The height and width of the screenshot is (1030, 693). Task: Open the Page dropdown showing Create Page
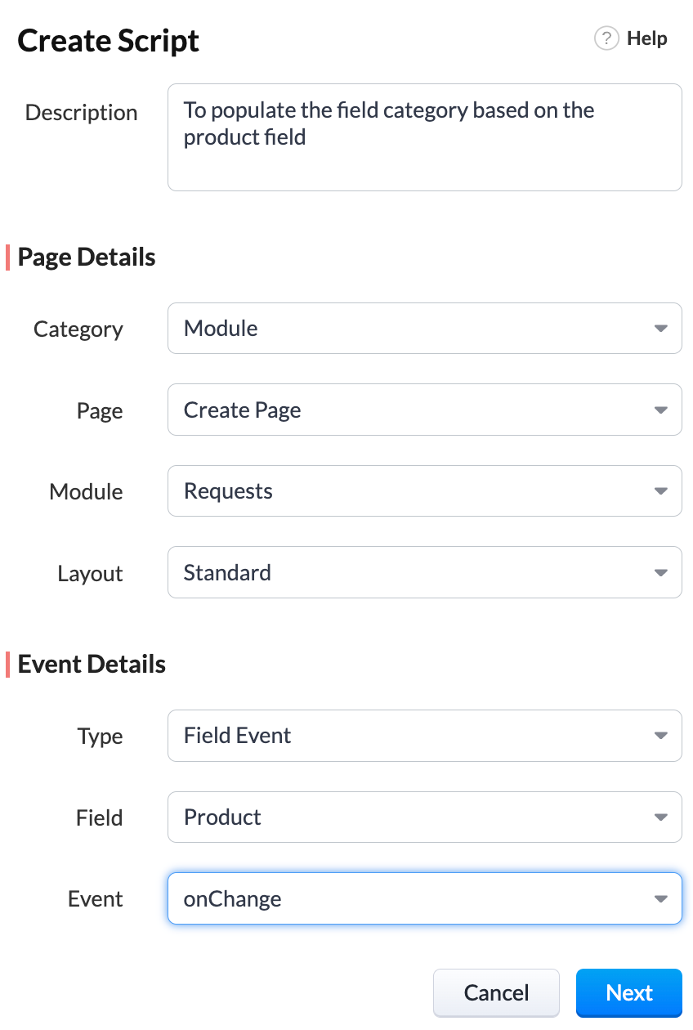tap(425, 410)
